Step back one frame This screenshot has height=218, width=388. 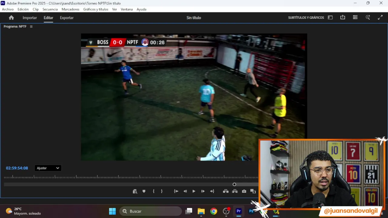point(185,191)
